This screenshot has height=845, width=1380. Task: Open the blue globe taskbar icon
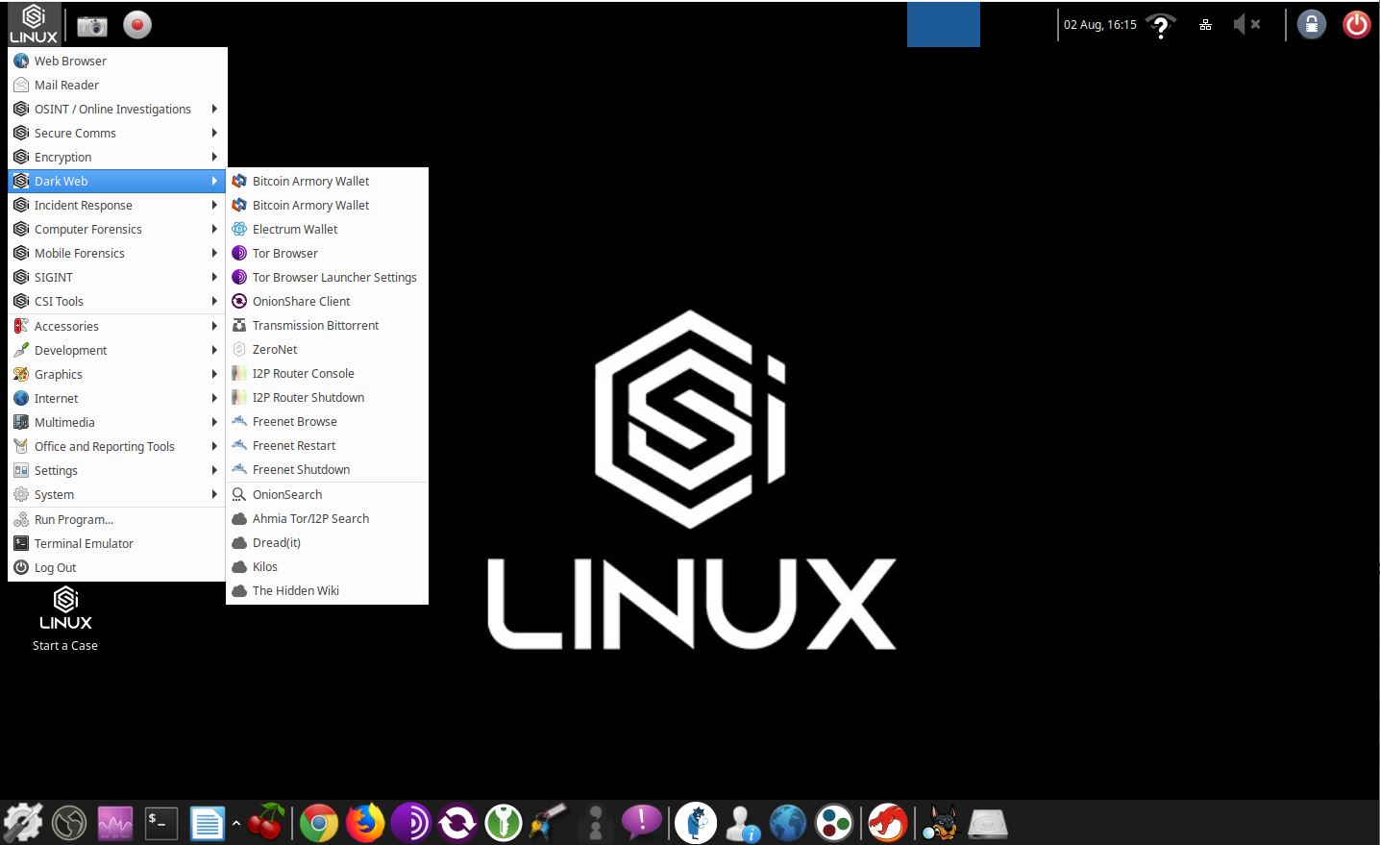coord(788,823)
